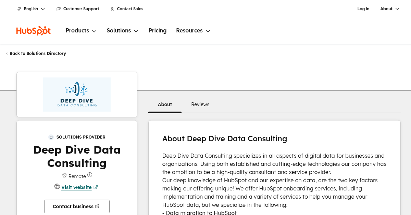Screen dimensions: 411x215
Task: Click the Log In link
Action: (363, 9)
